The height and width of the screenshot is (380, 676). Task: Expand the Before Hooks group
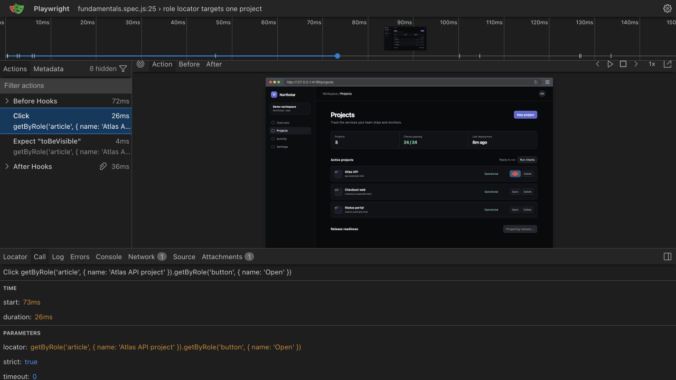coord(7,101)
